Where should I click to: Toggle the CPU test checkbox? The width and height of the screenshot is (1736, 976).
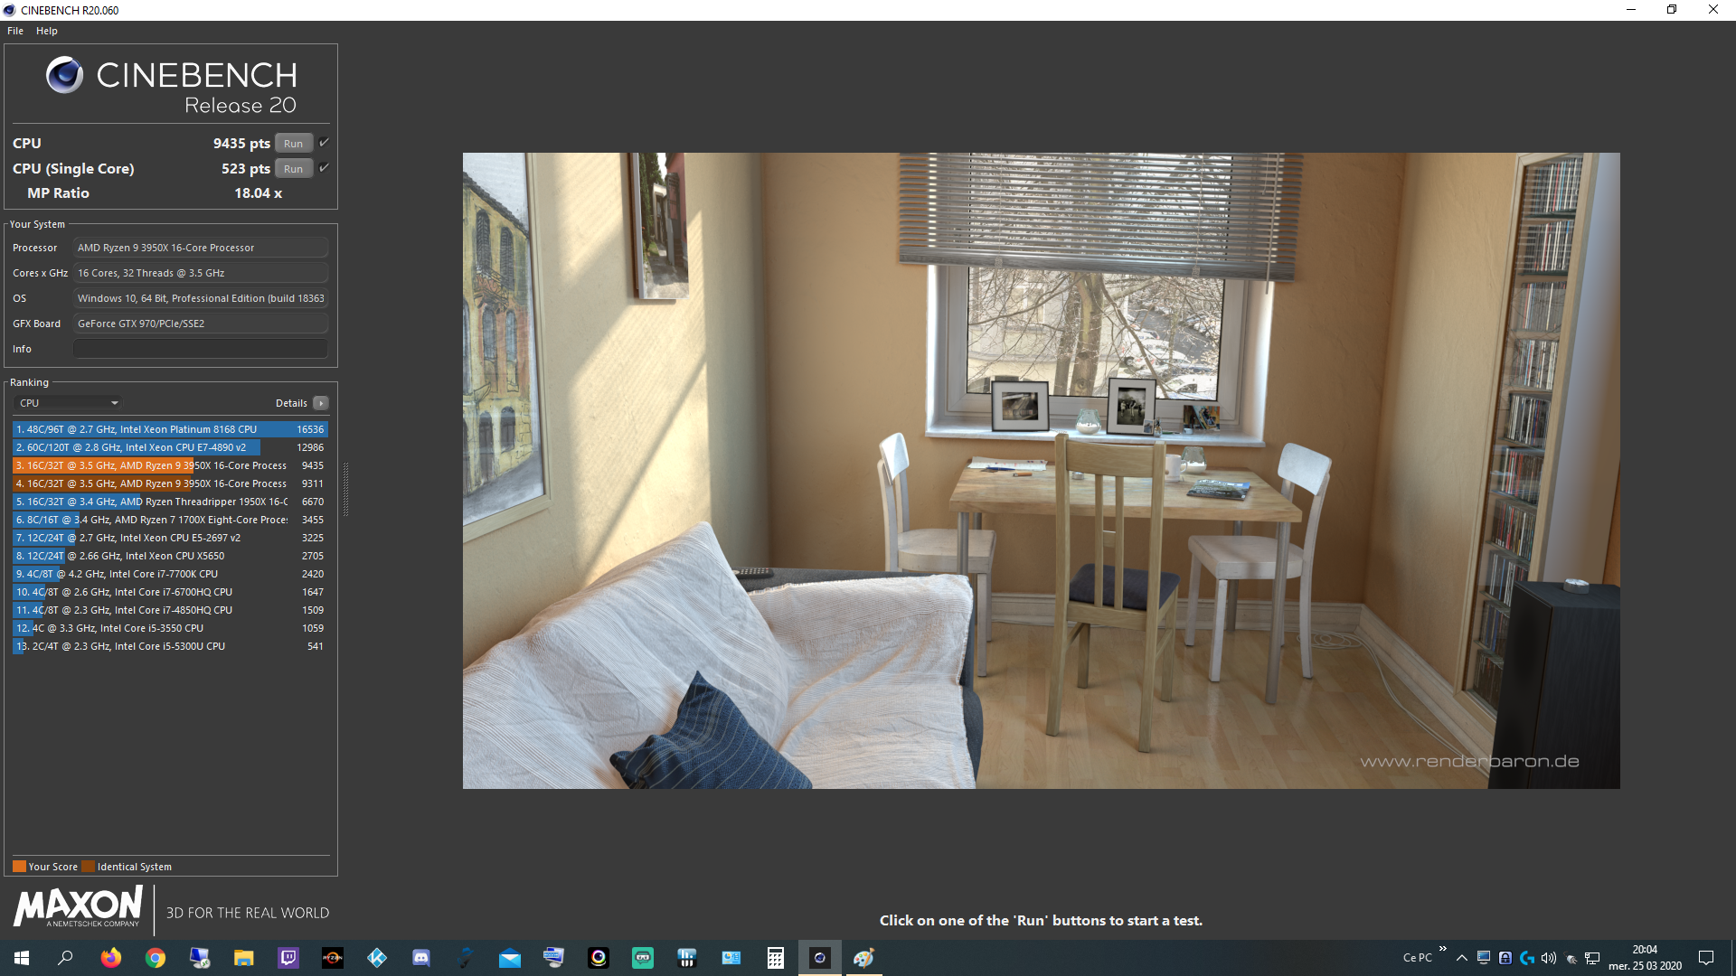(x=324, y=143)
